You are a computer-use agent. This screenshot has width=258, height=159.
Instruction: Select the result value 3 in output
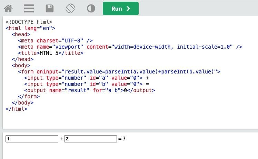[x=124, y=139]
